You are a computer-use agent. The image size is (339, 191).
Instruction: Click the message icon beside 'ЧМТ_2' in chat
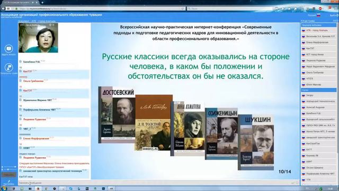click(21, 128)
